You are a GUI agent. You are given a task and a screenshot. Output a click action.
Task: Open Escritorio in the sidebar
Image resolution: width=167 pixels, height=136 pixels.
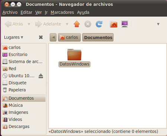click(x=23, y=54)
